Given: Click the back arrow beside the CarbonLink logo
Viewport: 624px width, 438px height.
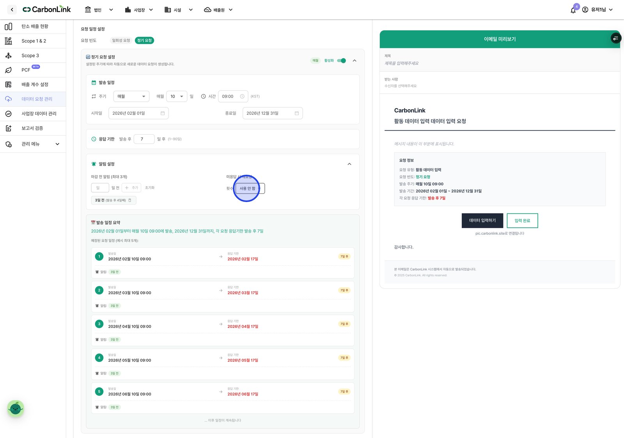Looking at the screenshot, I should click(12, 10).
